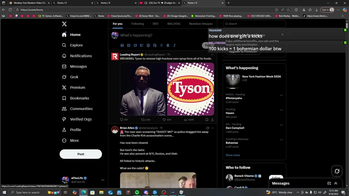This screenshot has width=349, height=196.
Task: Go to Explore in sidebar
Action: 73,45
